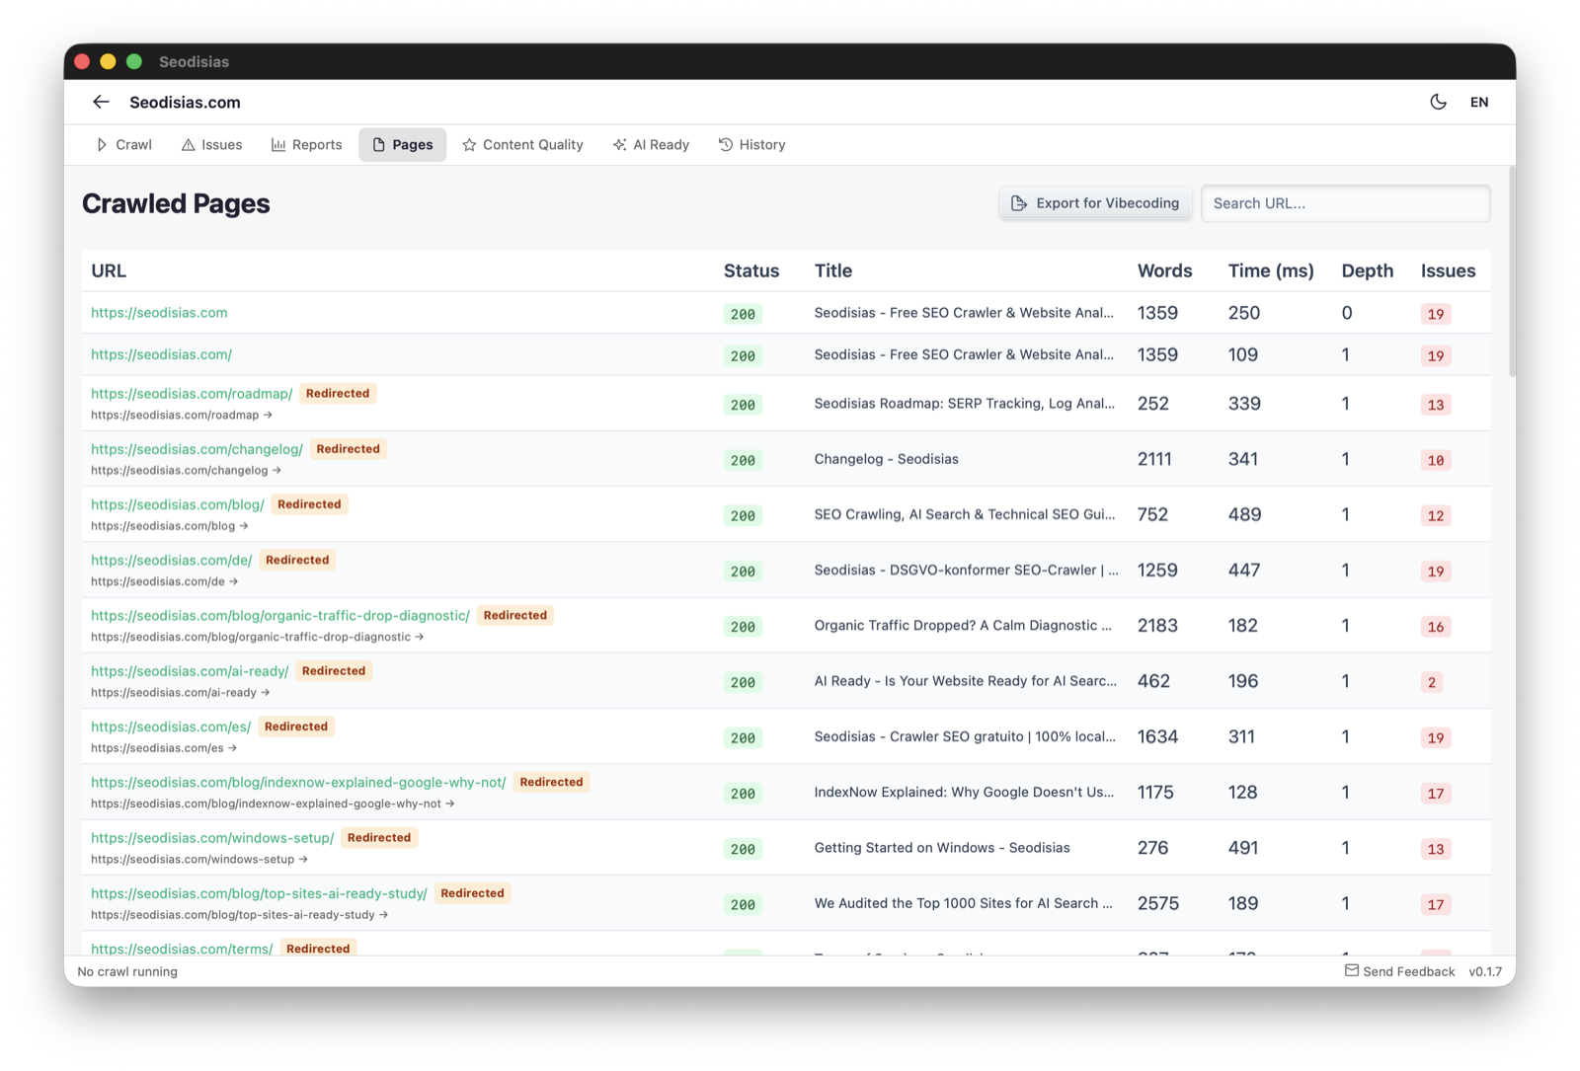This screenshot has height=1071, width=1580.
Task: Open the seodisias.com/roadmap/ URL link
Action: coord(192,394)
